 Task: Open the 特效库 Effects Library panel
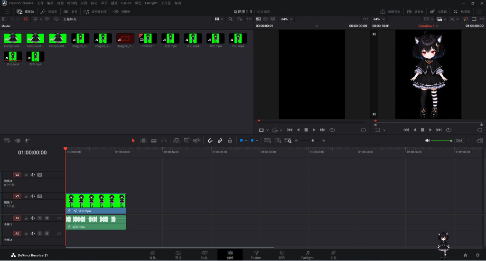point(49,11)
